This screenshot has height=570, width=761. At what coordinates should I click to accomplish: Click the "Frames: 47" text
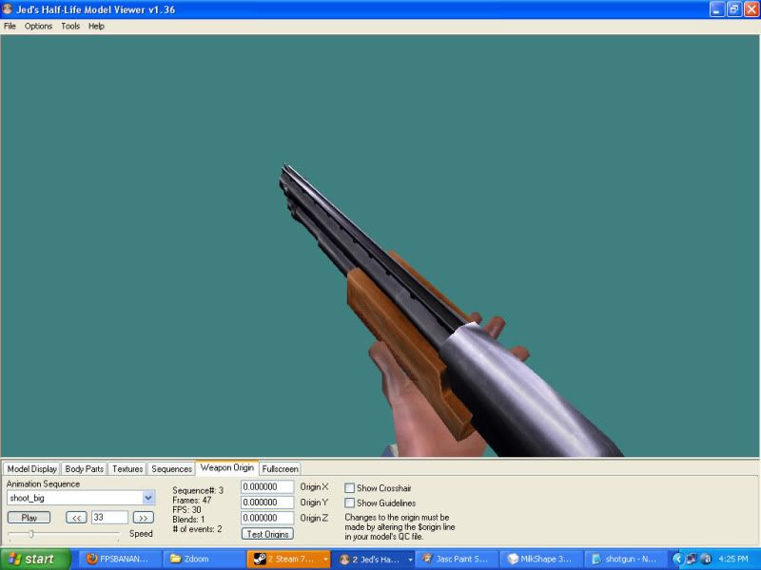[x=192, y=501]
